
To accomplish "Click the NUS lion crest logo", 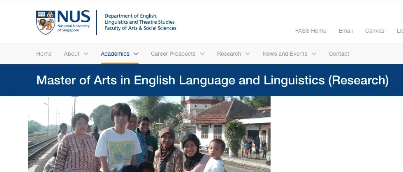I will (x=46, y=23).
